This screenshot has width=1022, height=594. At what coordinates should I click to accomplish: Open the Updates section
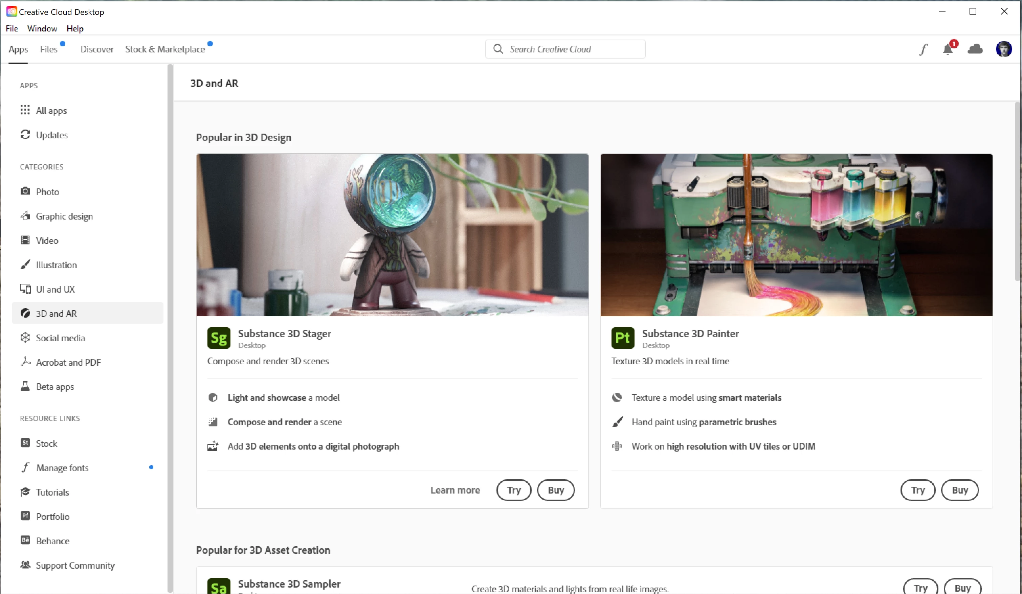pos(51,135)
